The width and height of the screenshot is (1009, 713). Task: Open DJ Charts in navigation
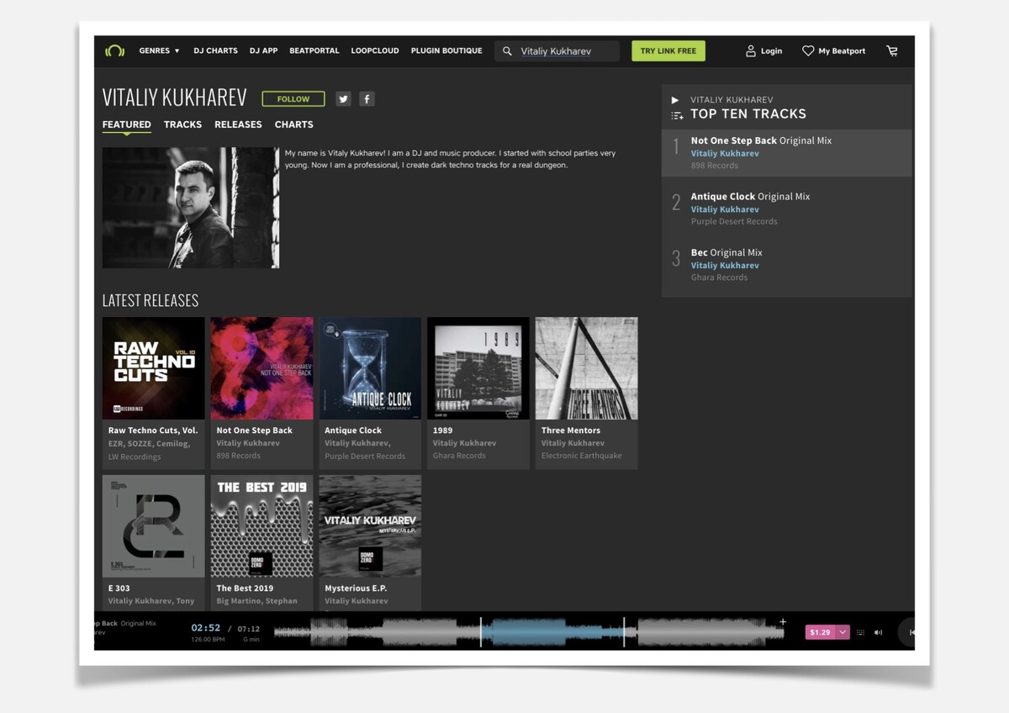point(215,50)
